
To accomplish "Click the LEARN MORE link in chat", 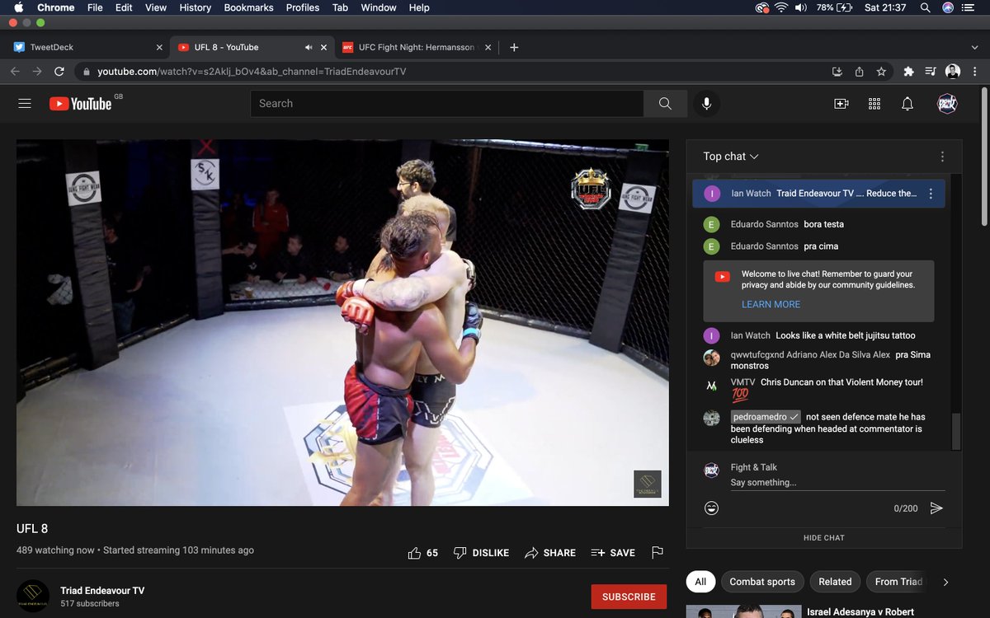I will pos(771,304).
